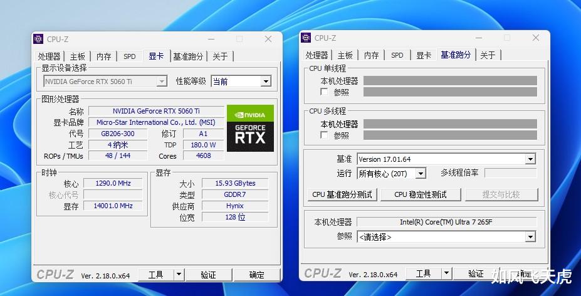The image size is (581, 296).
Task: Select 显卡 tab in left window
Action: click(x=156, y=56)
